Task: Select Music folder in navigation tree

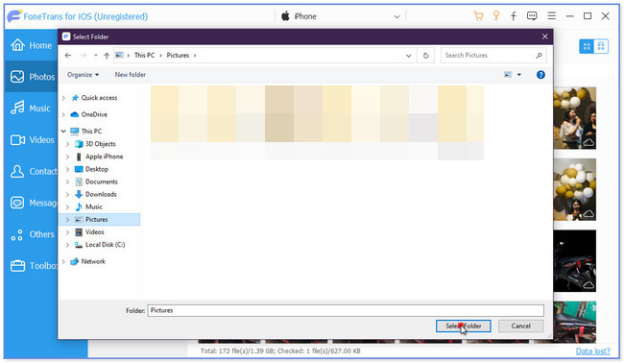Action: point(94,207)
